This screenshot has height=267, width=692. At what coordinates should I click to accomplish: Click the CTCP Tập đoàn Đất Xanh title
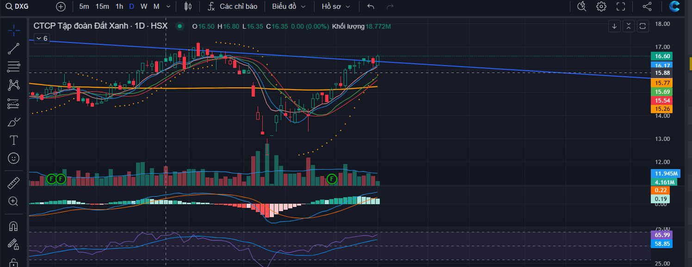[100, 26]
